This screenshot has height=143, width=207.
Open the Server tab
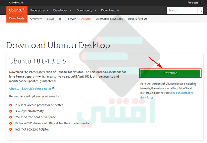72,19
